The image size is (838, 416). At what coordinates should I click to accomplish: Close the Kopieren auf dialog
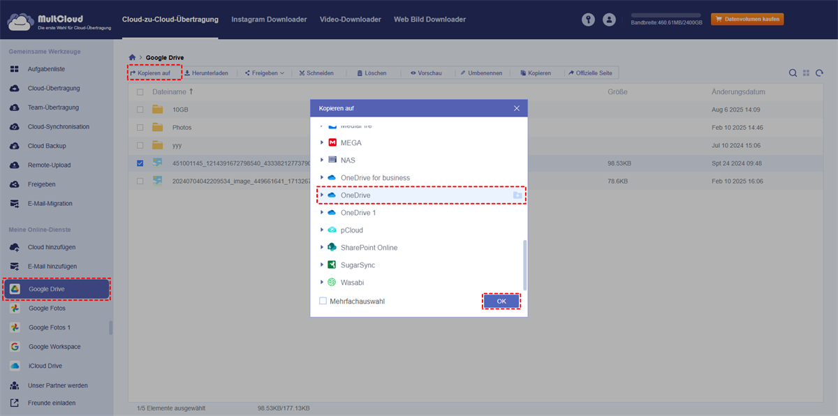pyautogui.click(x=517, y=108)
